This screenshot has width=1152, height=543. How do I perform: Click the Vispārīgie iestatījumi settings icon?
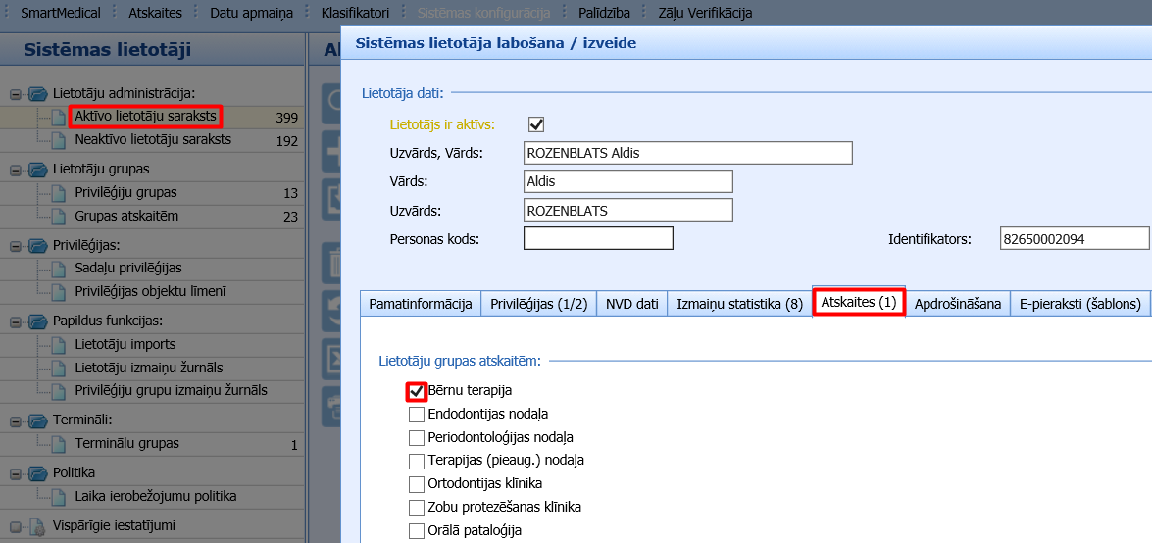point(38,525)
